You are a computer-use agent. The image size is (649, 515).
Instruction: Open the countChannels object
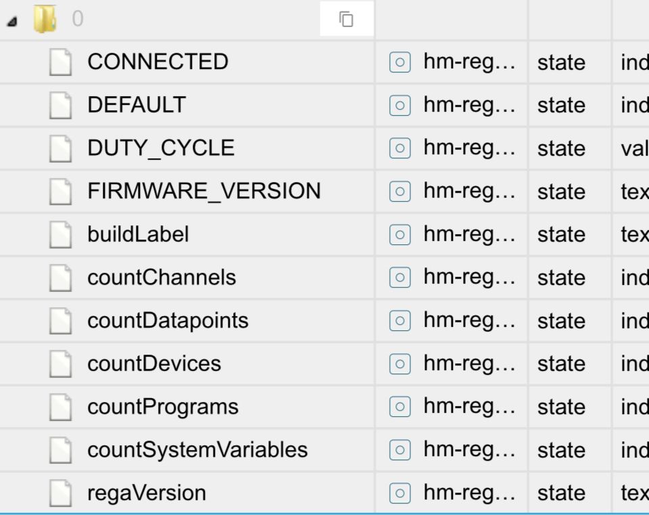[161, 277]
